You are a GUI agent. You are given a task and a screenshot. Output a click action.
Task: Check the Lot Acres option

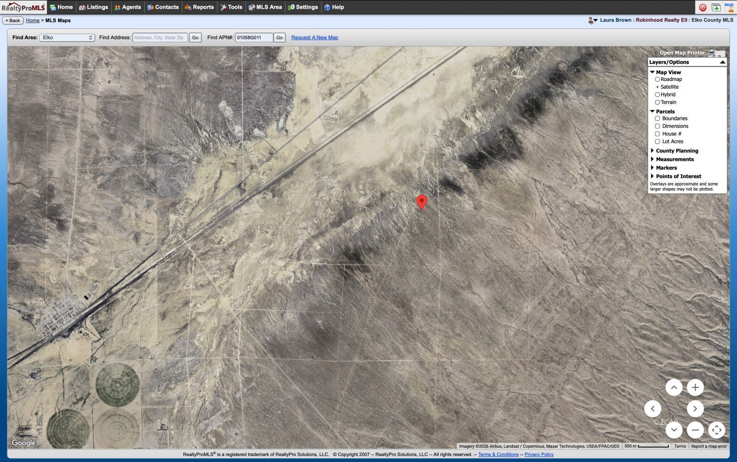pyautogui.click(x=658, y=141)
